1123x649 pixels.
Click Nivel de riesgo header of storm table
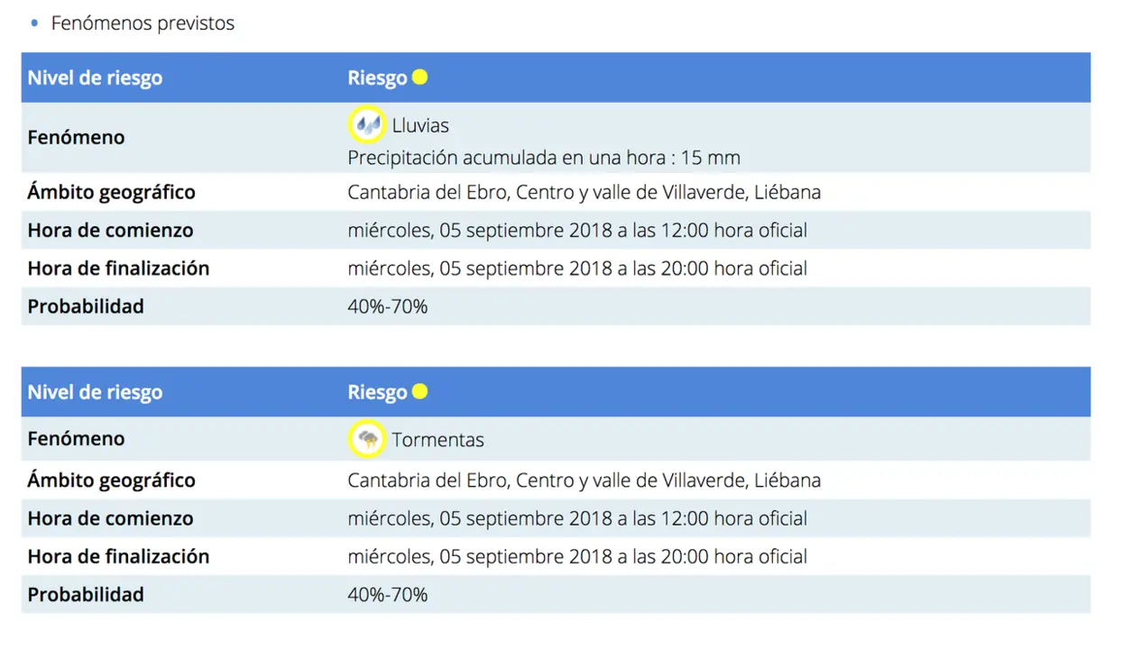[x=95, y=392]
